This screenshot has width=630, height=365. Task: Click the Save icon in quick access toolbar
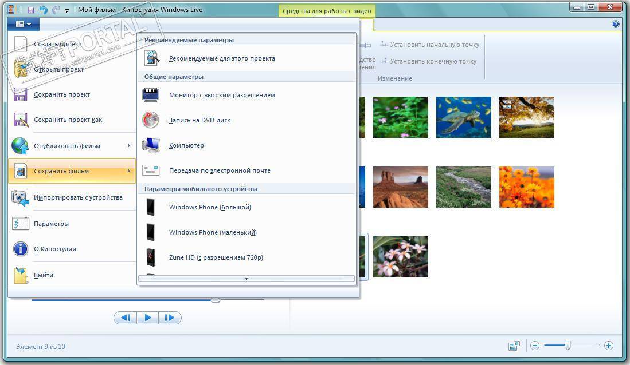(30, 10)
